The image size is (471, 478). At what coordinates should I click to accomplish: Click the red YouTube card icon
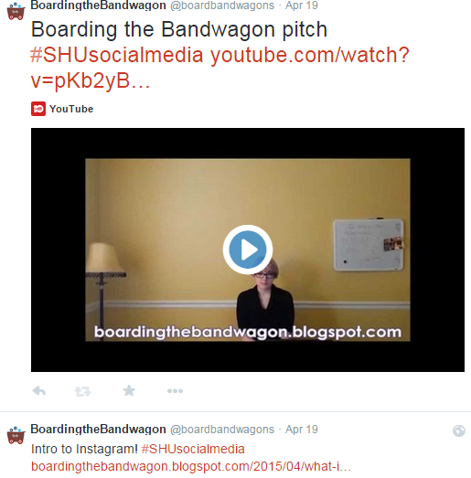pyautogui.click(x=38, y=109)
